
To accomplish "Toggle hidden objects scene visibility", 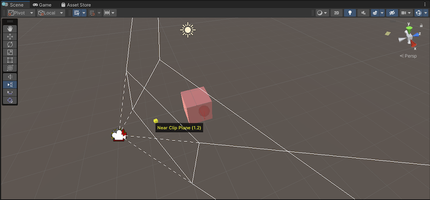I will pos(391,13).
